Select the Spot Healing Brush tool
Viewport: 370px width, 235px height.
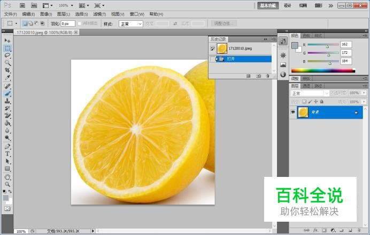[7, 86]
